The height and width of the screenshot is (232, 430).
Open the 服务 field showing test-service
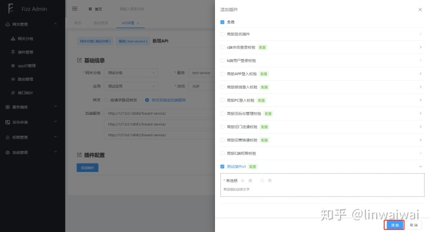(202, 73)
